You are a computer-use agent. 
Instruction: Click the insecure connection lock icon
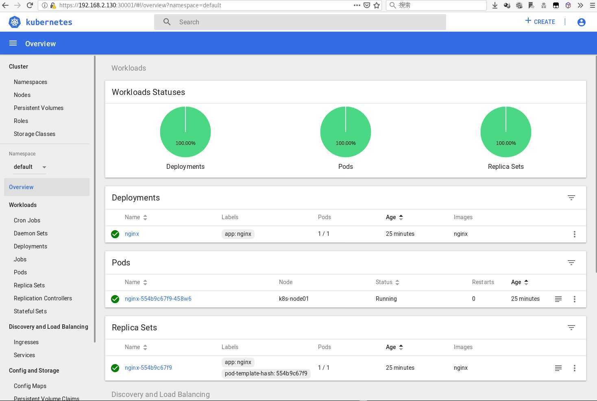click(x=53, y=5)
